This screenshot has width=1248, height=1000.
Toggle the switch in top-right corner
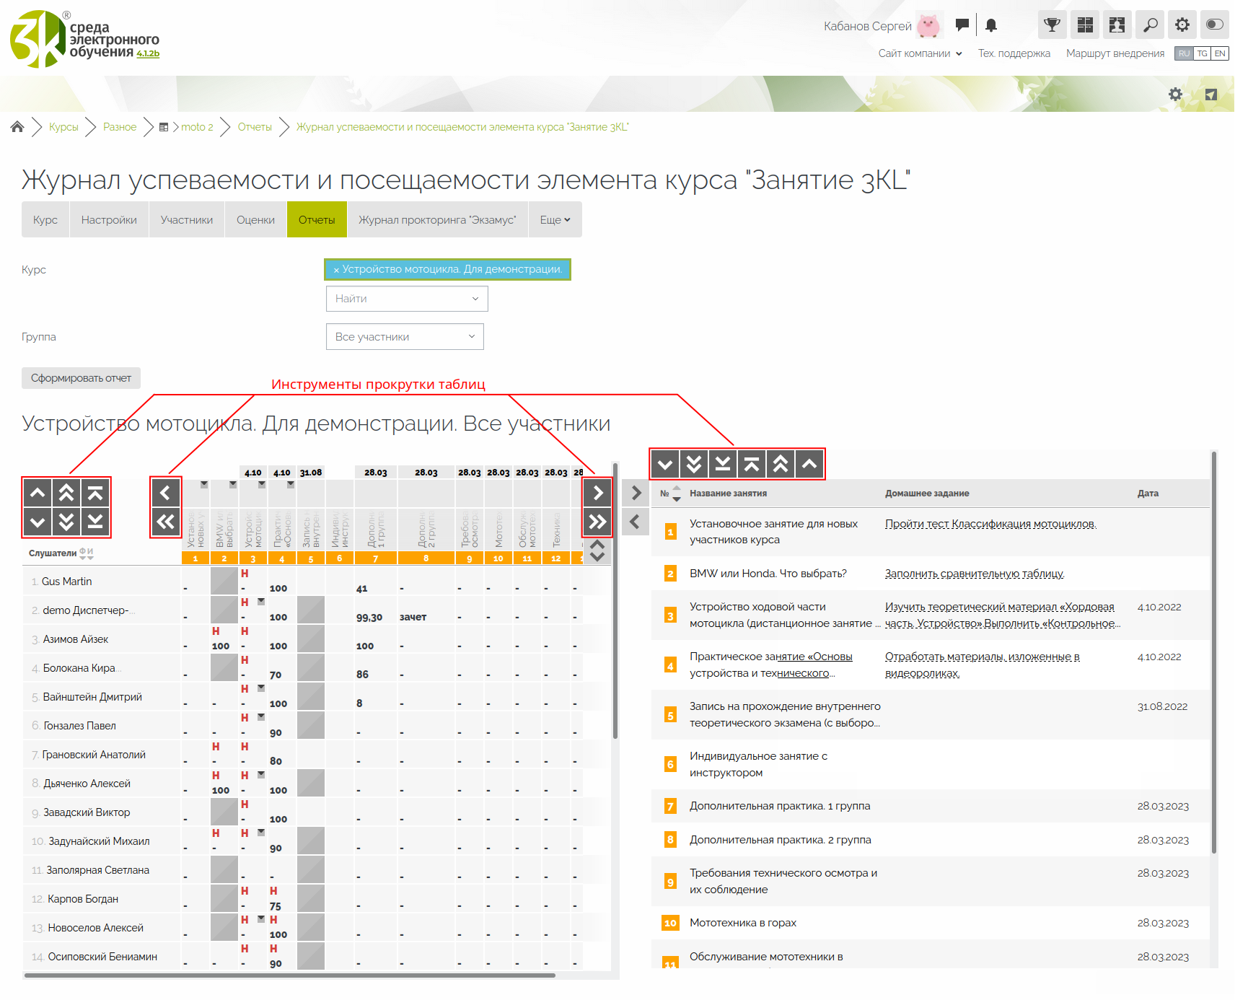(x=1214, y=25)
